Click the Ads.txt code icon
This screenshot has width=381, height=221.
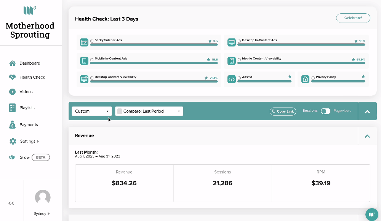232,79
